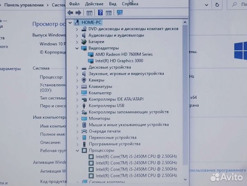The height and width of the screenshot is (186, 247).
Task: Click the mouse icon beside Мыши
Action: pos(84,125)
